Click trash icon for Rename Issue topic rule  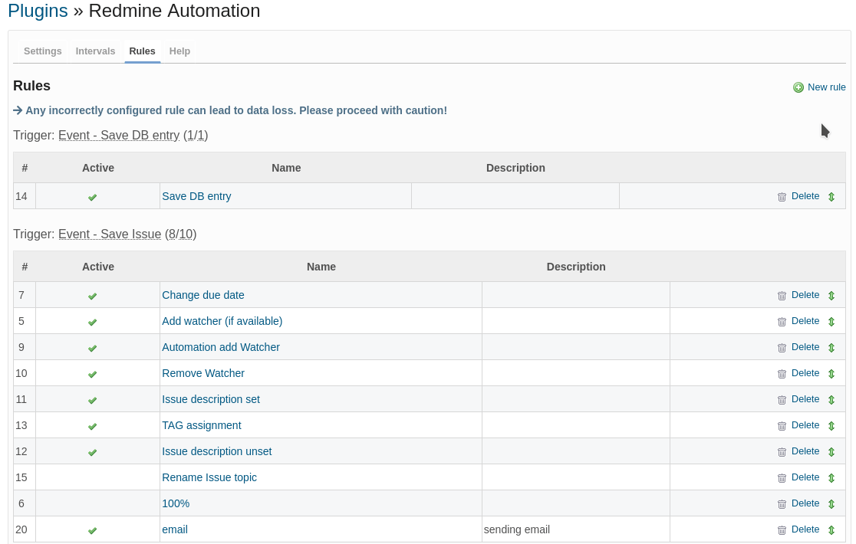pos(782,478)
